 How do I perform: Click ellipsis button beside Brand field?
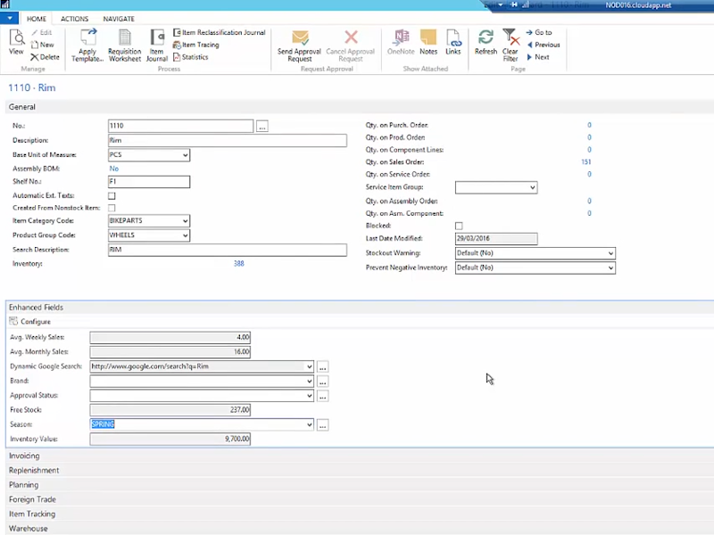tap(323, 382)
